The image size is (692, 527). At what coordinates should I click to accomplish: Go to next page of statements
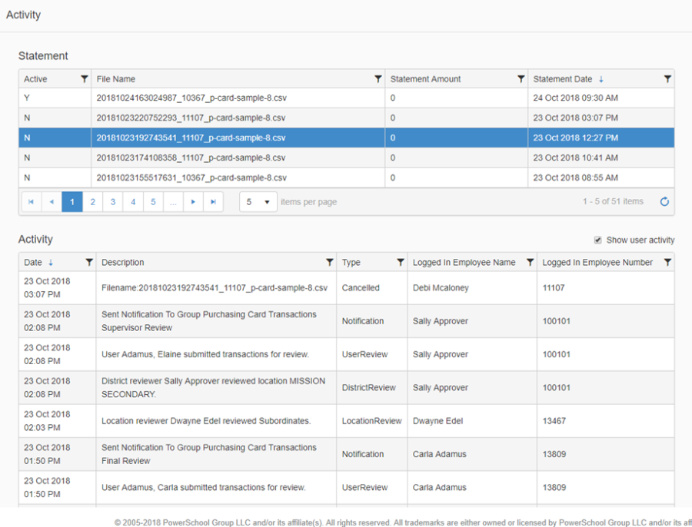(193, 202)
